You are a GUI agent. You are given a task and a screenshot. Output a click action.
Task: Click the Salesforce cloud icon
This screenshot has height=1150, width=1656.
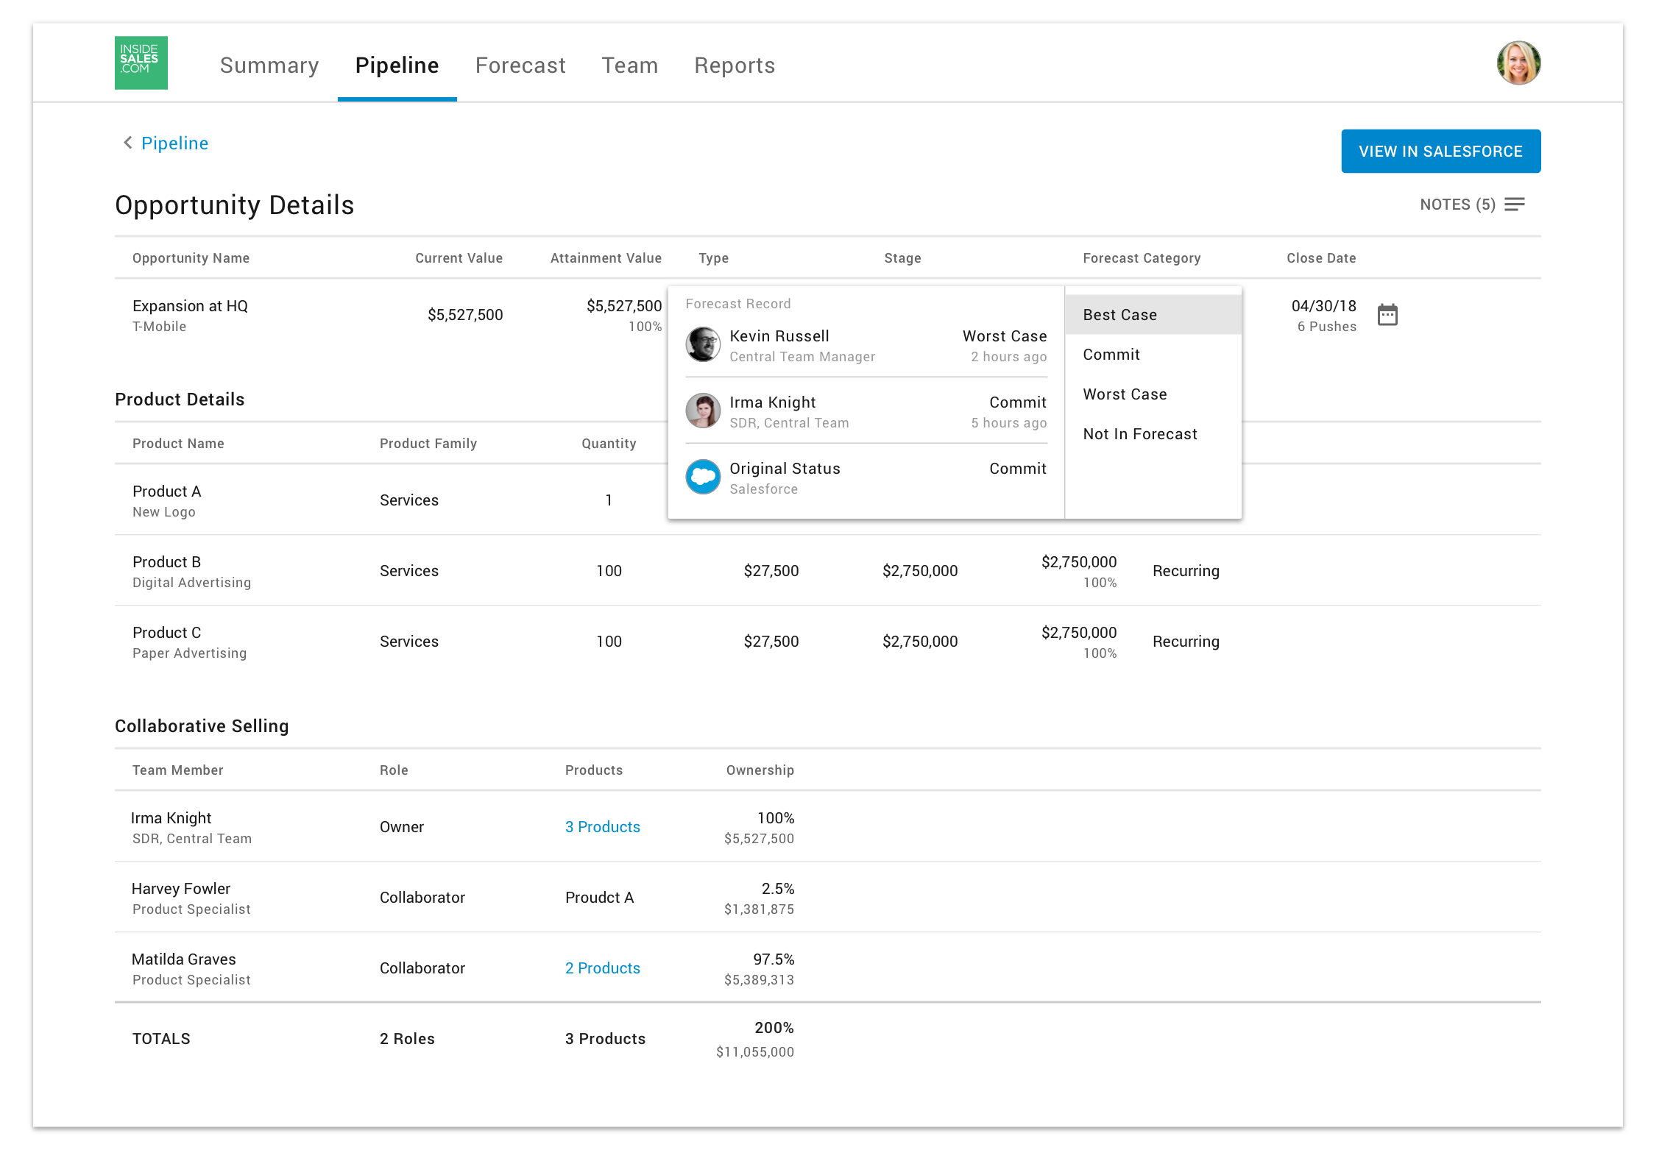pyautogui.click(x=703, y=477)
